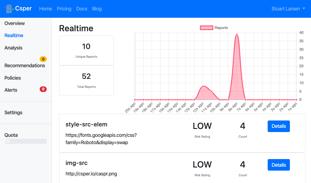Go to the Home nav link

point(45,9)
